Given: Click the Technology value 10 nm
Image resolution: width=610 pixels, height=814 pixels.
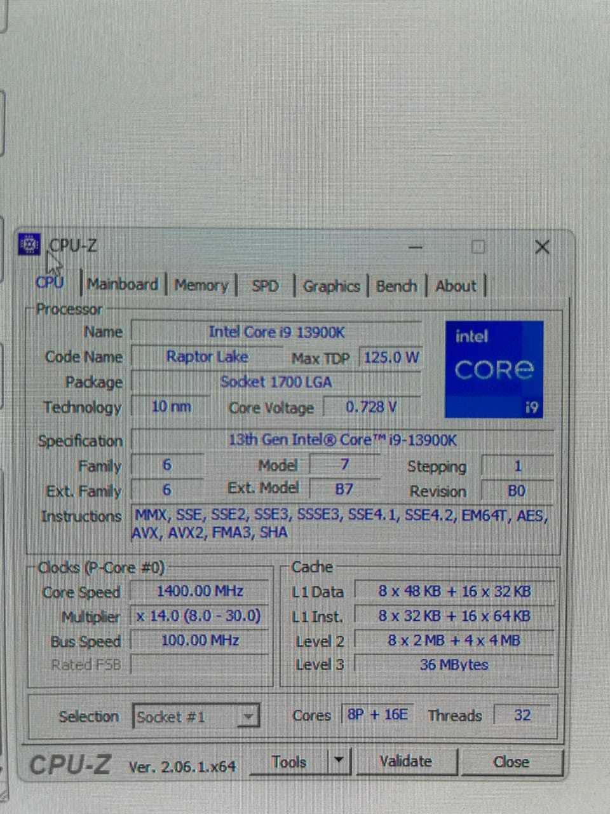Looking at the screenshot, I should point(171,406).
